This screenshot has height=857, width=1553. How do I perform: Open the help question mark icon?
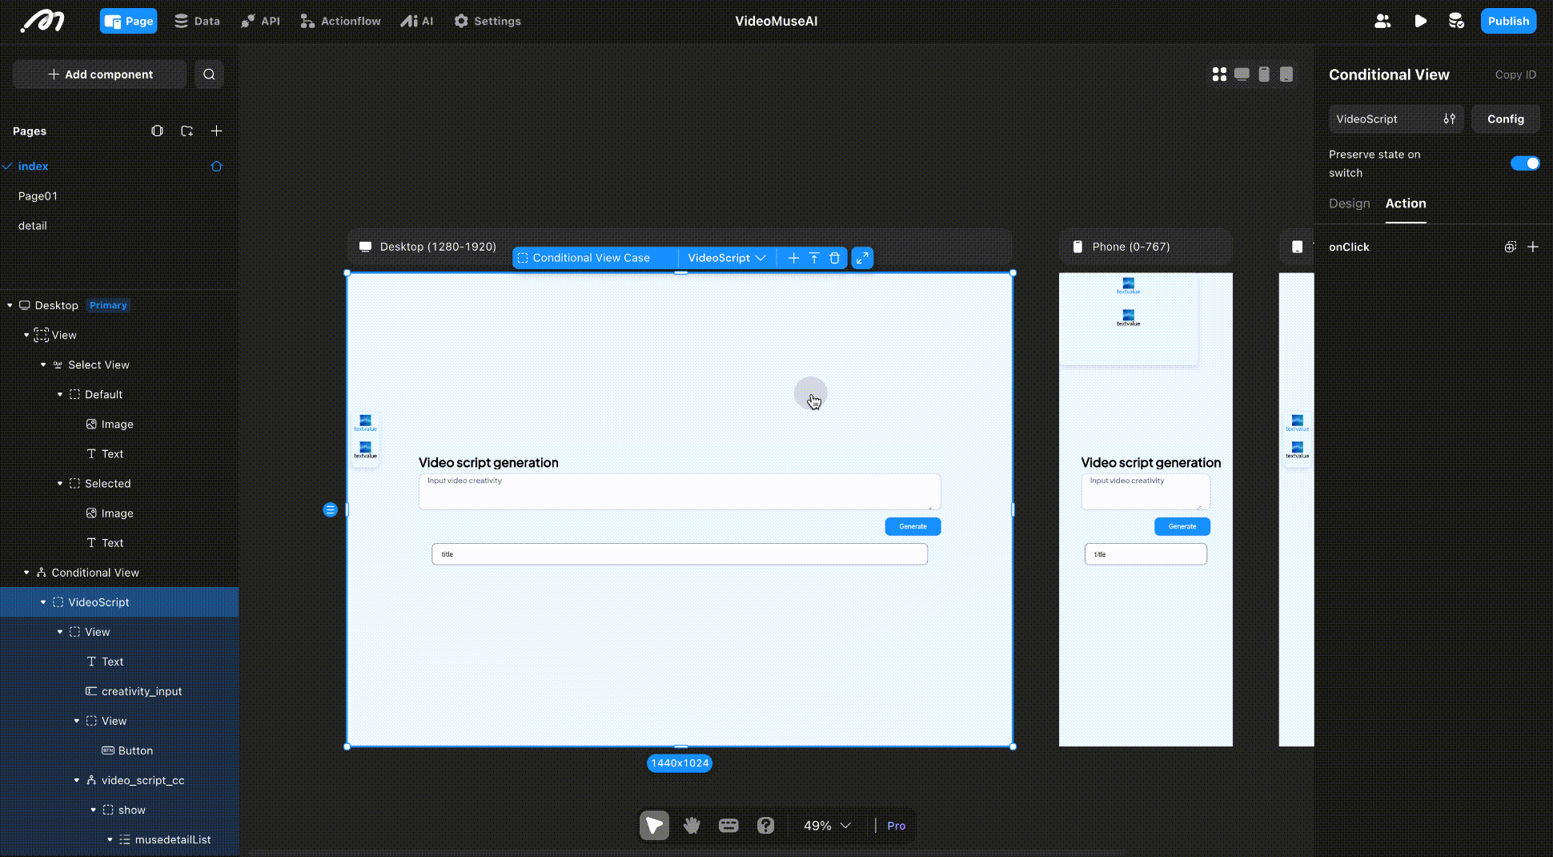(x=765, y=826)
